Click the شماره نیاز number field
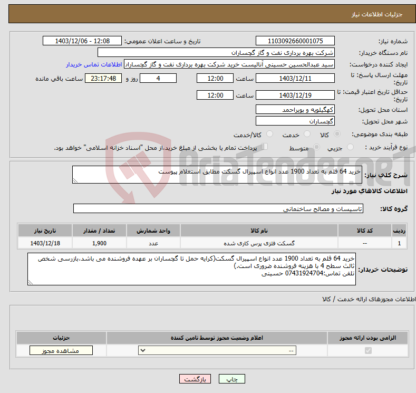 295,41
